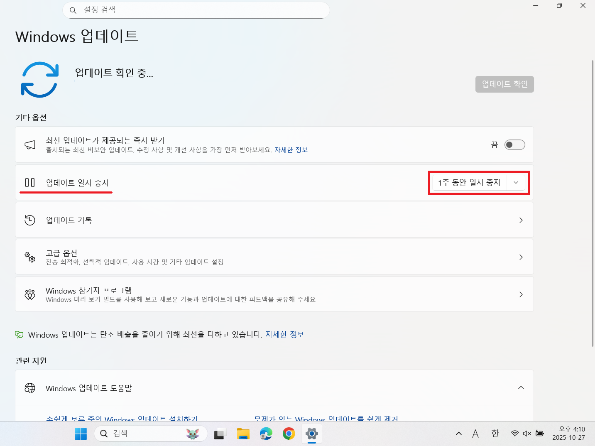Viewport: 595px width, 446px height.
Task: Click the update sync arrows icon
Action: pos(40,80)
